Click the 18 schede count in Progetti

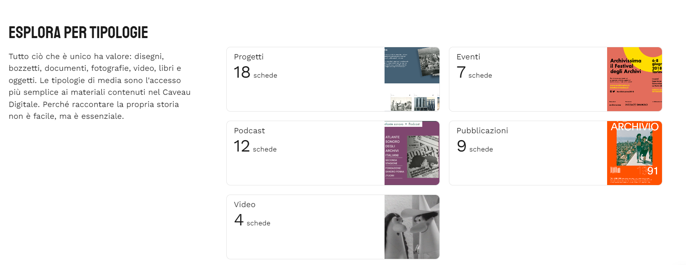[x=255, y=72]
